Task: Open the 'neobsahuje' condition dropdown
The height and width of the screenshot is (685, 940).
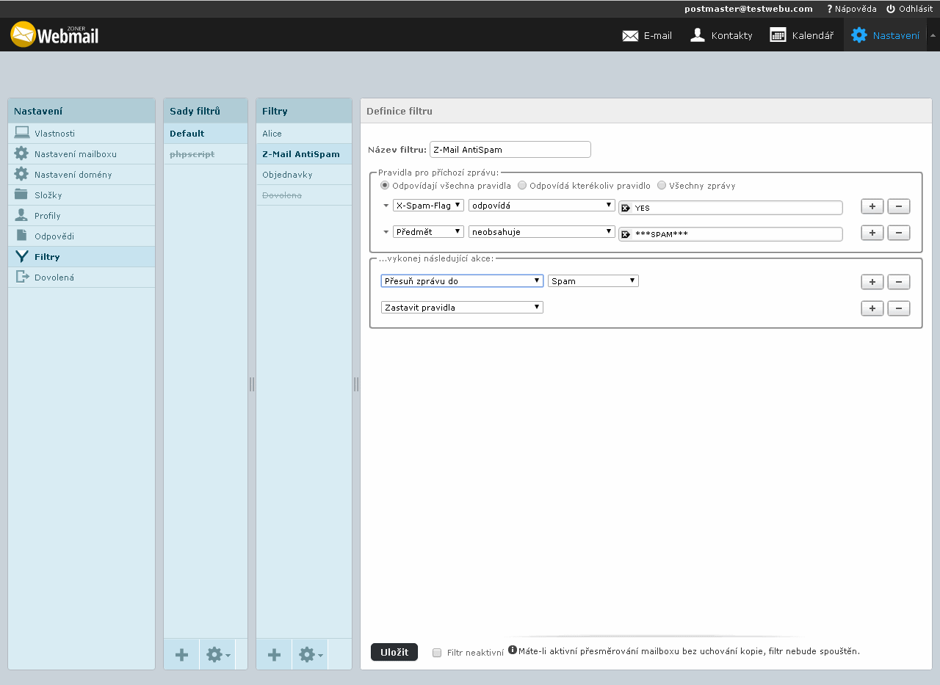Action: coord(541,232)
